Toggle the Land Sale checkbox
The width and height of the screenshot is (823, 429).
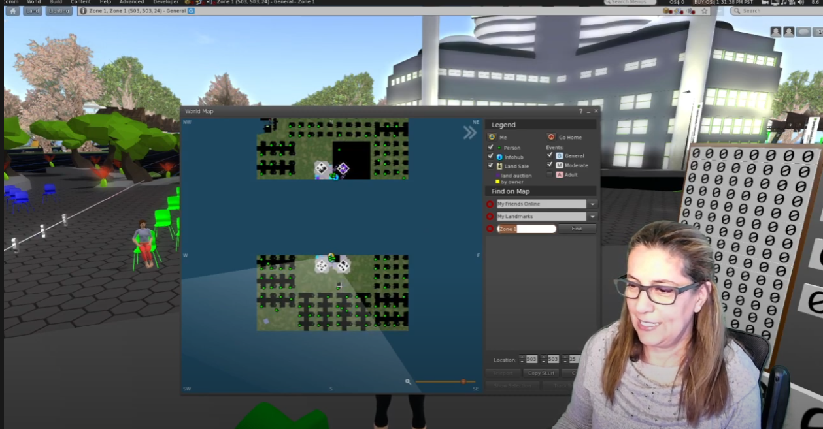point(491,166)
